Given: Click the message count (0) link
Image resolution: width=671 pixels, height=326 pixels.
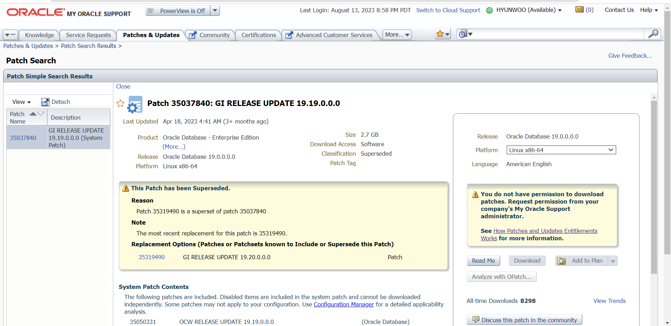Looking at the screenshot, I should coord(590,10).
